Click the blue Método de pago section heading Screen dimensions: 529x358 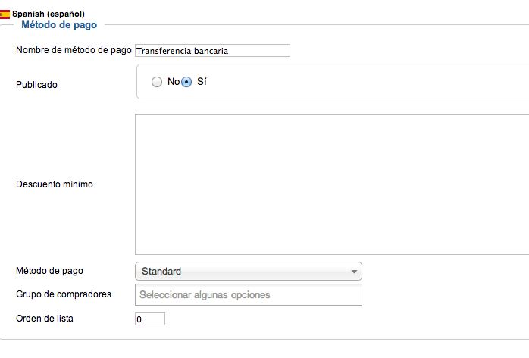point(59,25)
